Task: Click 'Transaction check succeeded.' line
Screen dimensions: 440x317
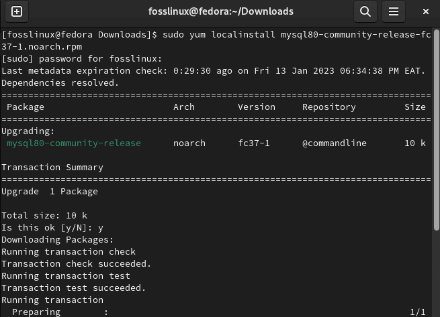Action: (x=77, y=264)
